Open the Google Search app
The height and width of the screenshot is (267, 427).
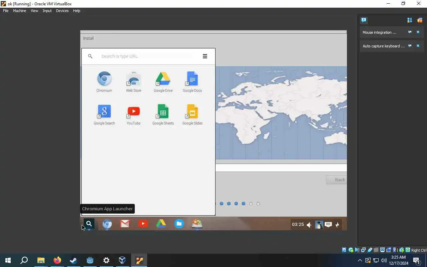[x=104, y=114]
